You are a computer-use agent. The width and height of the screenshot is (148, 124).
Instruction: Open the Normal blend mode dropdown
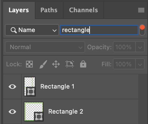[45, 47]
